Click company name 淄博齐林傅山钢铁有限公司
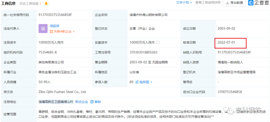The width and height of the screenshot is (270, 122). [x=148, y=15]
